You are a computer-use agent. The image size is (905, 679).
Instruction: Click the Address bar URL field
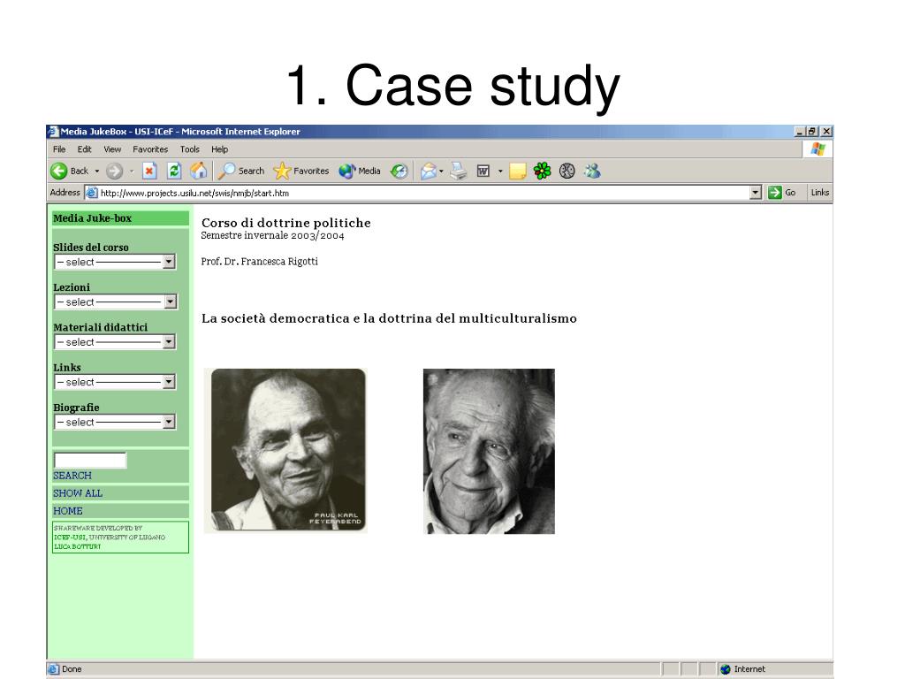(423, 193)
